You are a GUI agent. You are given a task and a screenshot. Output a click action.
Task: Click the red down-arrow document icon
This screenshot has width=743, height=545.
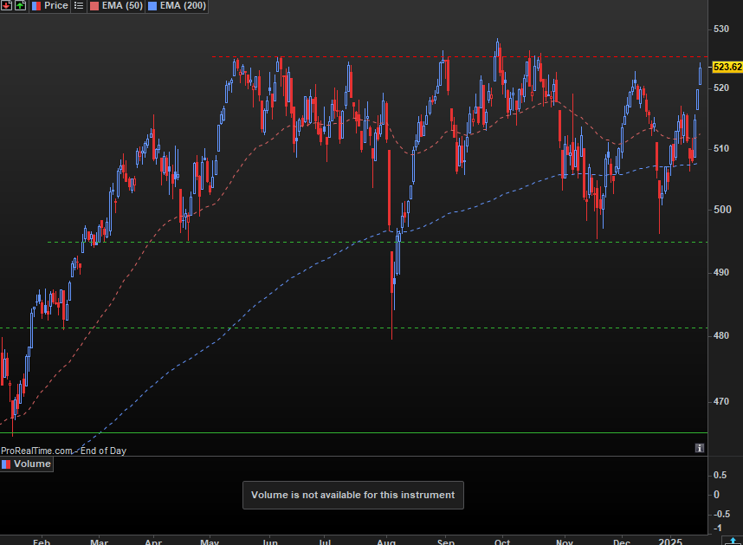7,6
